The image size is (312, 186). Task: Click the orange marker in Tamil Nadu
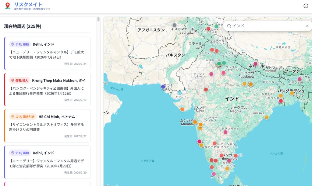[x=227, y=169]
